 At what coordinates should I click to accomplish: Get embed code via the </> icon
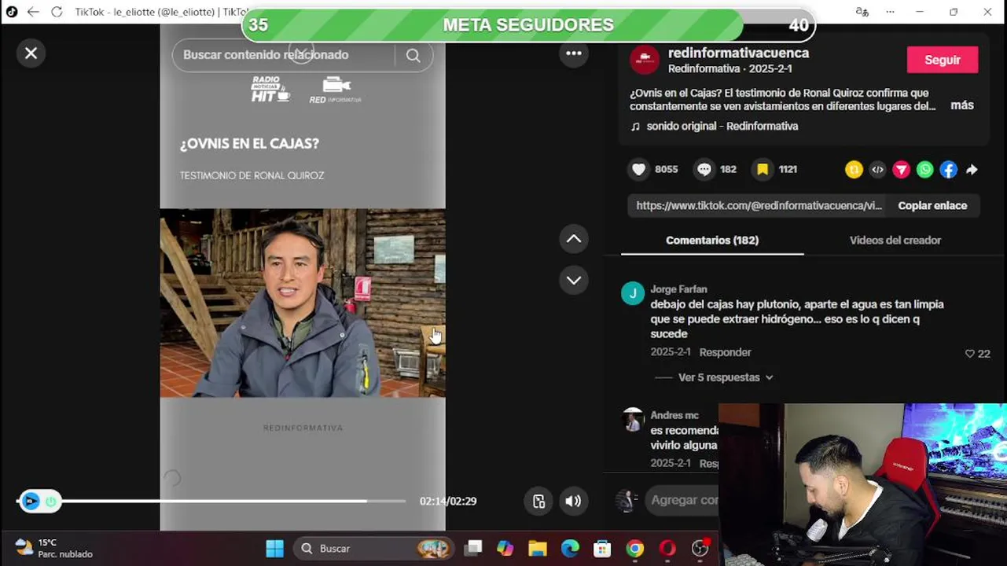[x=877, y=169]
